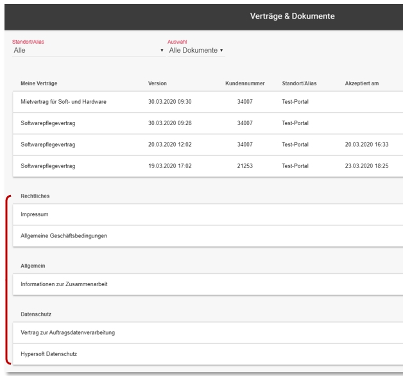Click the Datenschutz section heading

(36, 314)
